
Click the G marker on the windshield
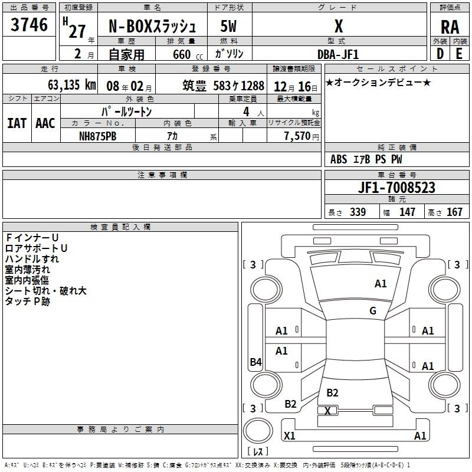pos(373,311)
